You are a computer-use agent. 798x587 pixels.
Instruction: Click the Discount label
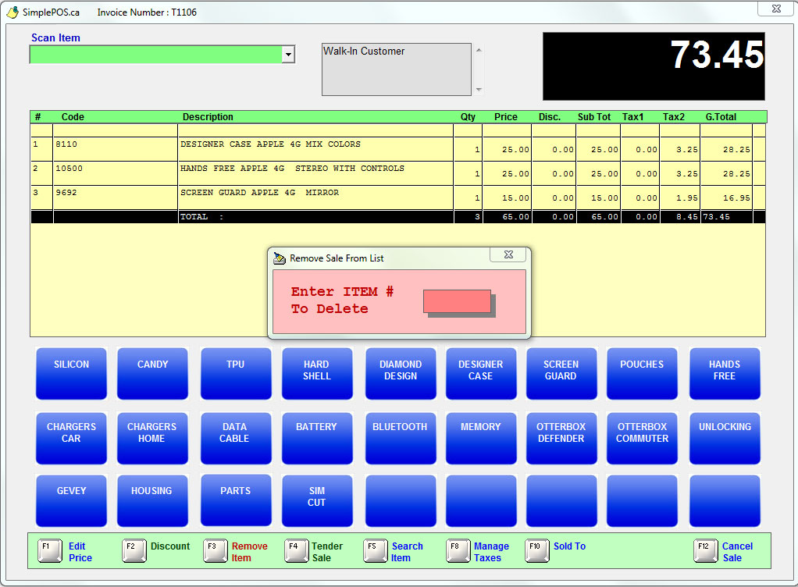(x=170, y=546)
